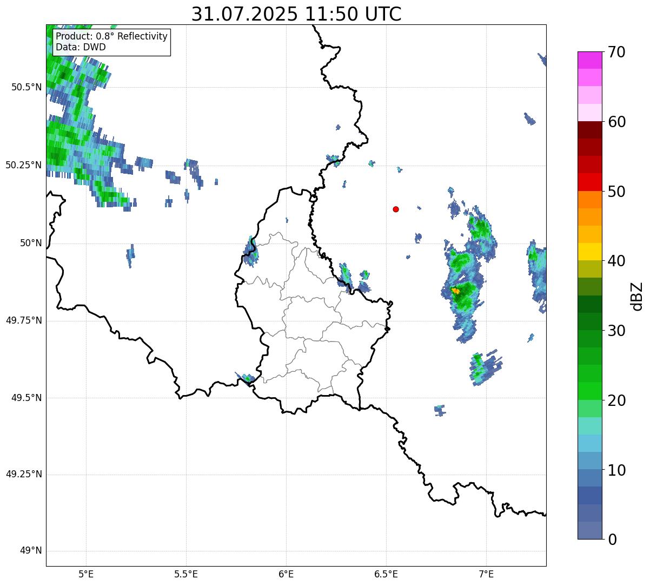
Task: Click the colorbar tick label "50"
Action: pos(616,192)
